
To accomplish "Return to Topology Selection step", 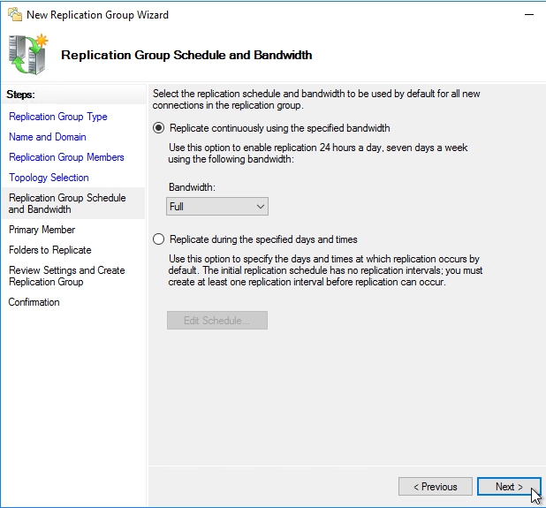I will tap(49, 178).
